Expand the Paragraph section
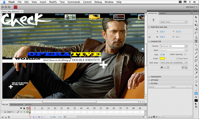 [x=149, y=77]
